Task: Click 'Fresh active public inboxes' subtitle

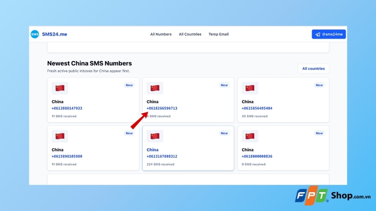Action: 88,71
